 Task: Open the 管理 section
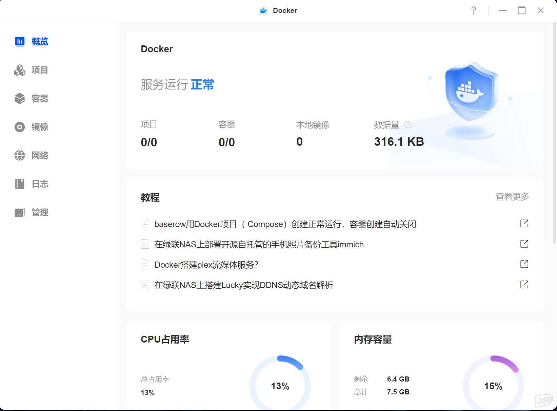(40, 212)
